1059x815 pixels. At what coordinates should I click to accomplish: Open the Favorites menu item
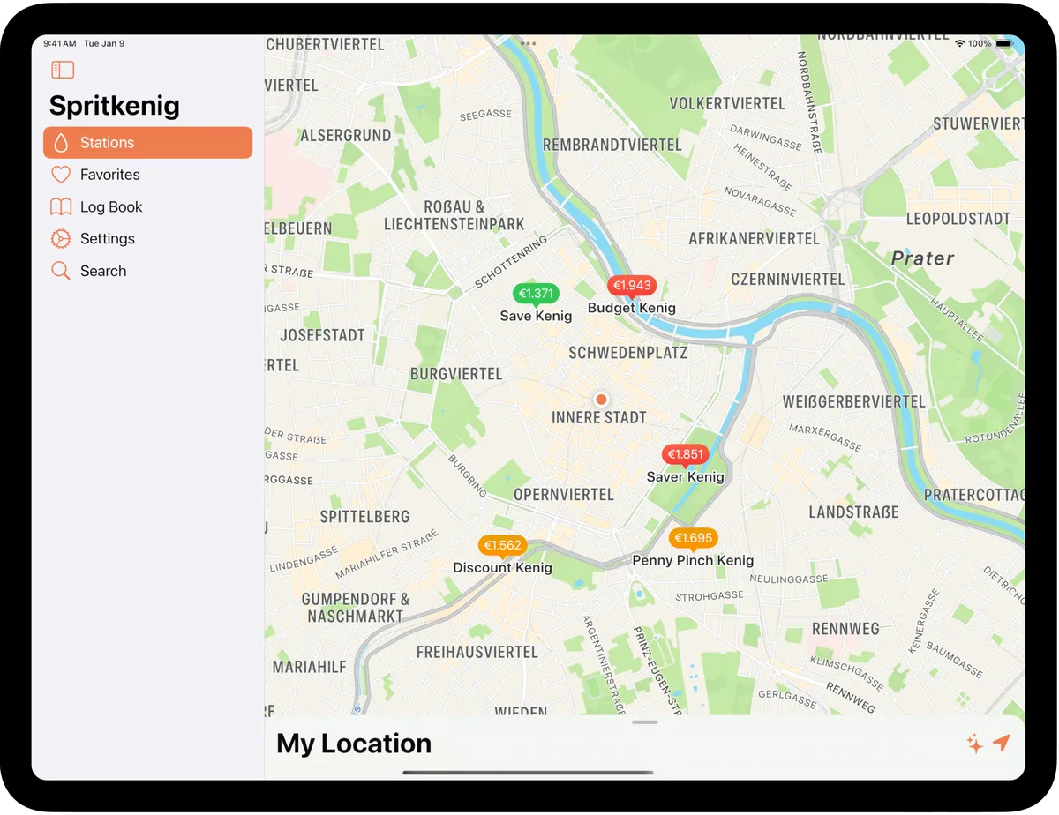109,175
